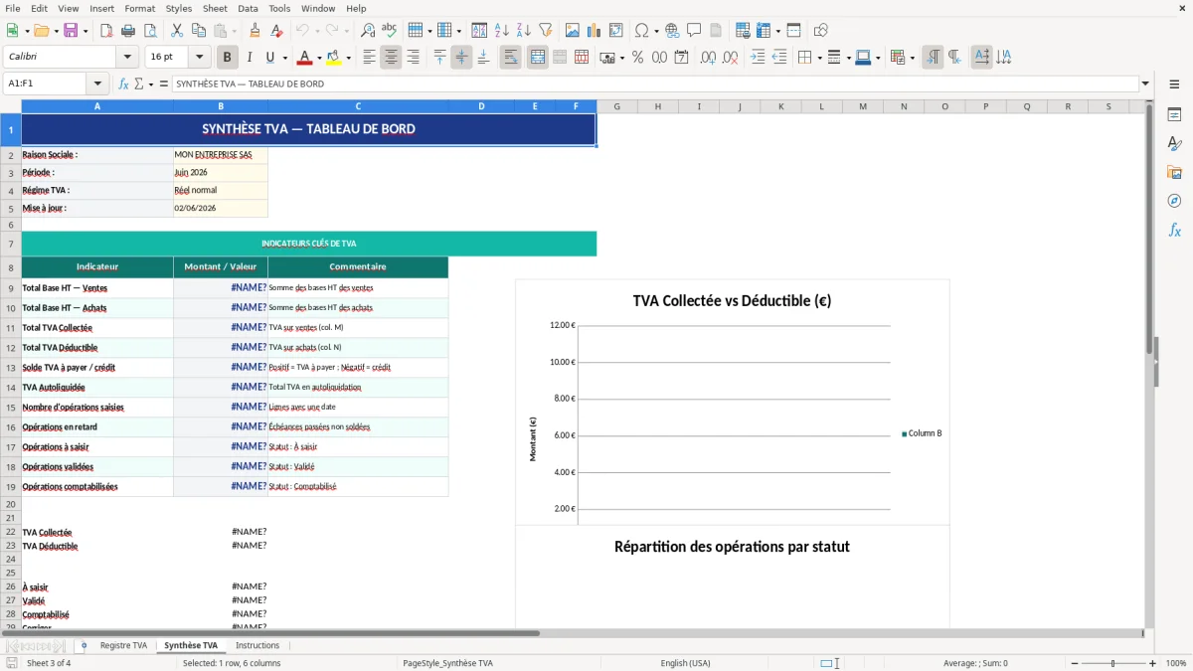1193x671 pixels.
Task: Open the Open-file dropdown arrow
Action: 55,31
